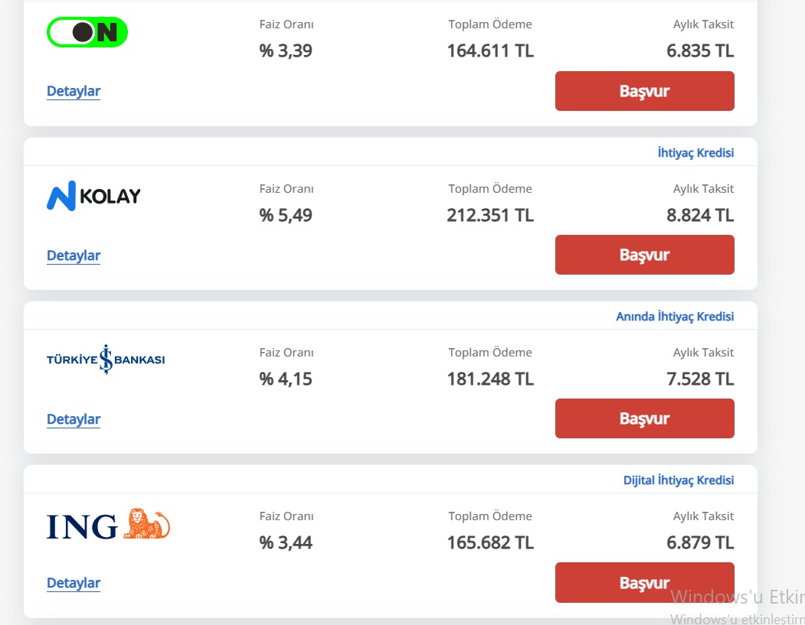The width and height of the screenshot is (805, 625).
Task: Click the ON bank logo
Action: click(x=87, y=32)
